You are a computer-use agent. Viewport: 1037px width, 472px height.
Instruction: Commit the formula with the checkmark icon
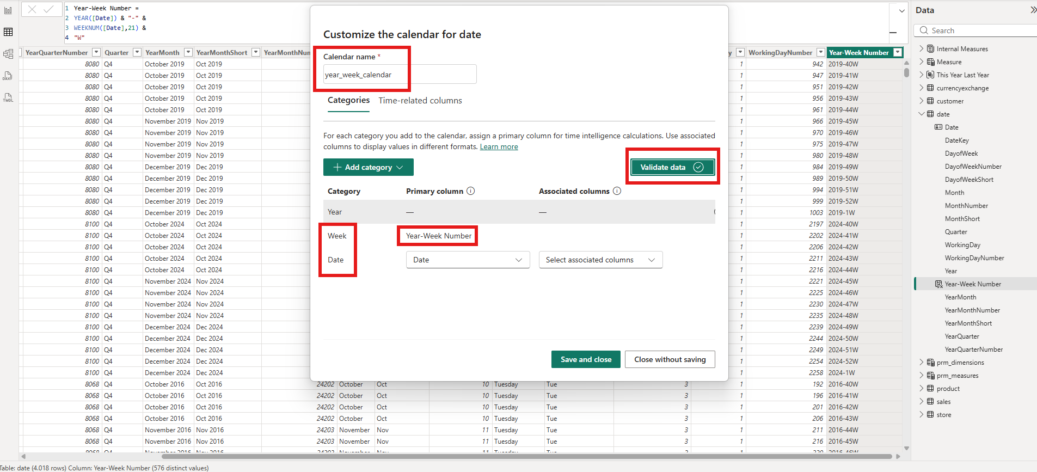pos(48,9)
